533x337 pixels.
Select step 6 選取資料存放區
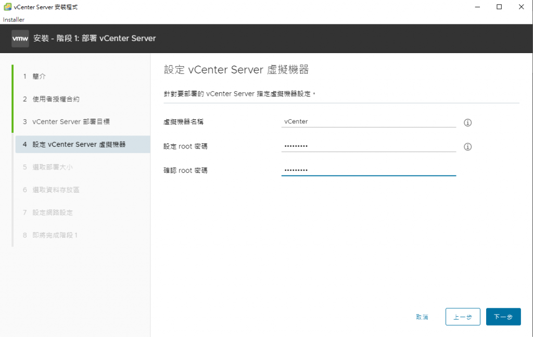coord(51,190)
